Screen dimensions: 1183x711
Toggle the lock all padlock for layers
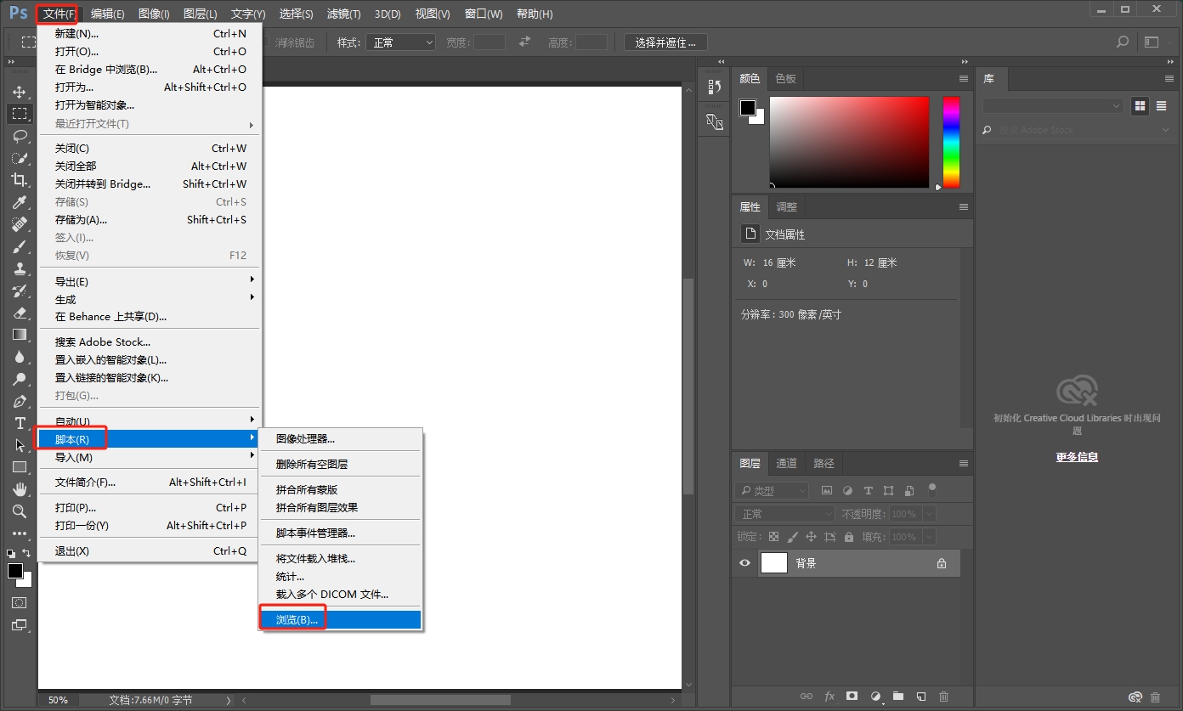[x=849, y=536]
